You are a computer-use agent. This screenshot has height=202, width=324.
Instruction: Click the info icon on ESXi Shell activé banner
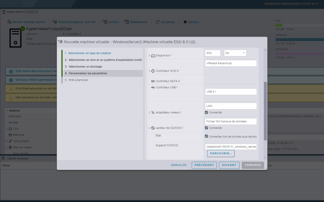(11, 72)
